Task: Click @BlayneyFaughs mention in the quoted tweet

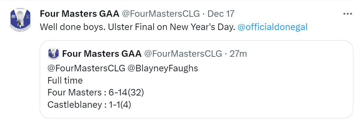Action: (x=163, y=68)
